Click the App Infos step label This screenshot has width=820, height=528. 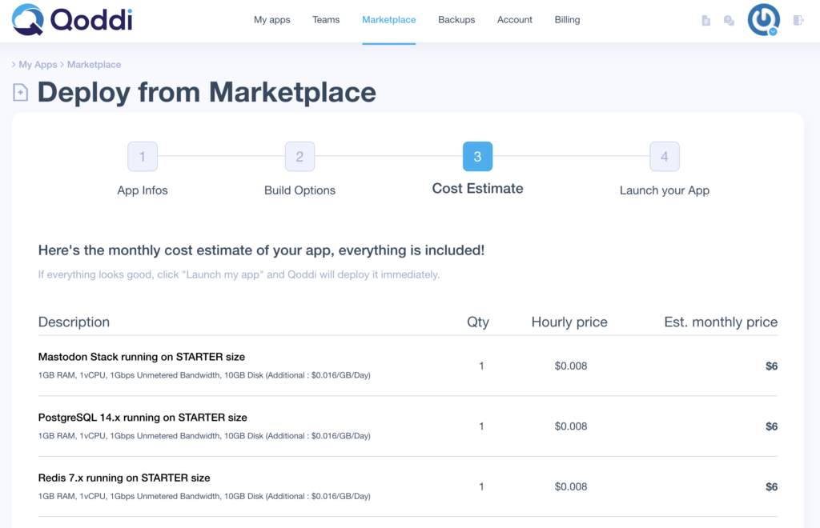143,190
